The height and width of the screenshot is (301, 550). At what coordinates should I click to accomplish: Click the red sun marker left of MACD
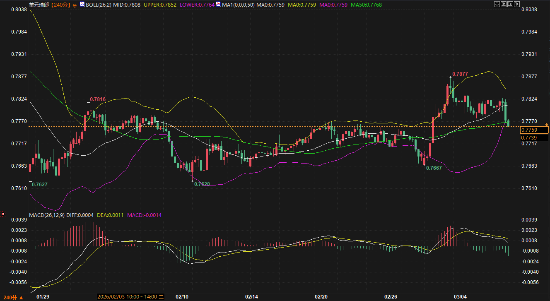3,214
